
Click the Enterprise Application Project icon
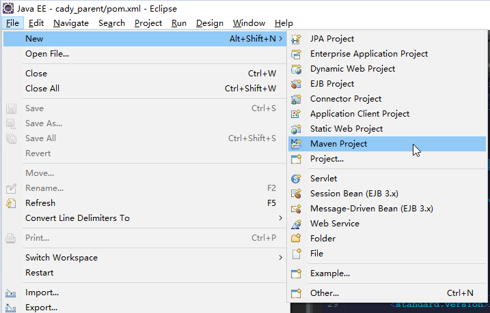296,54
